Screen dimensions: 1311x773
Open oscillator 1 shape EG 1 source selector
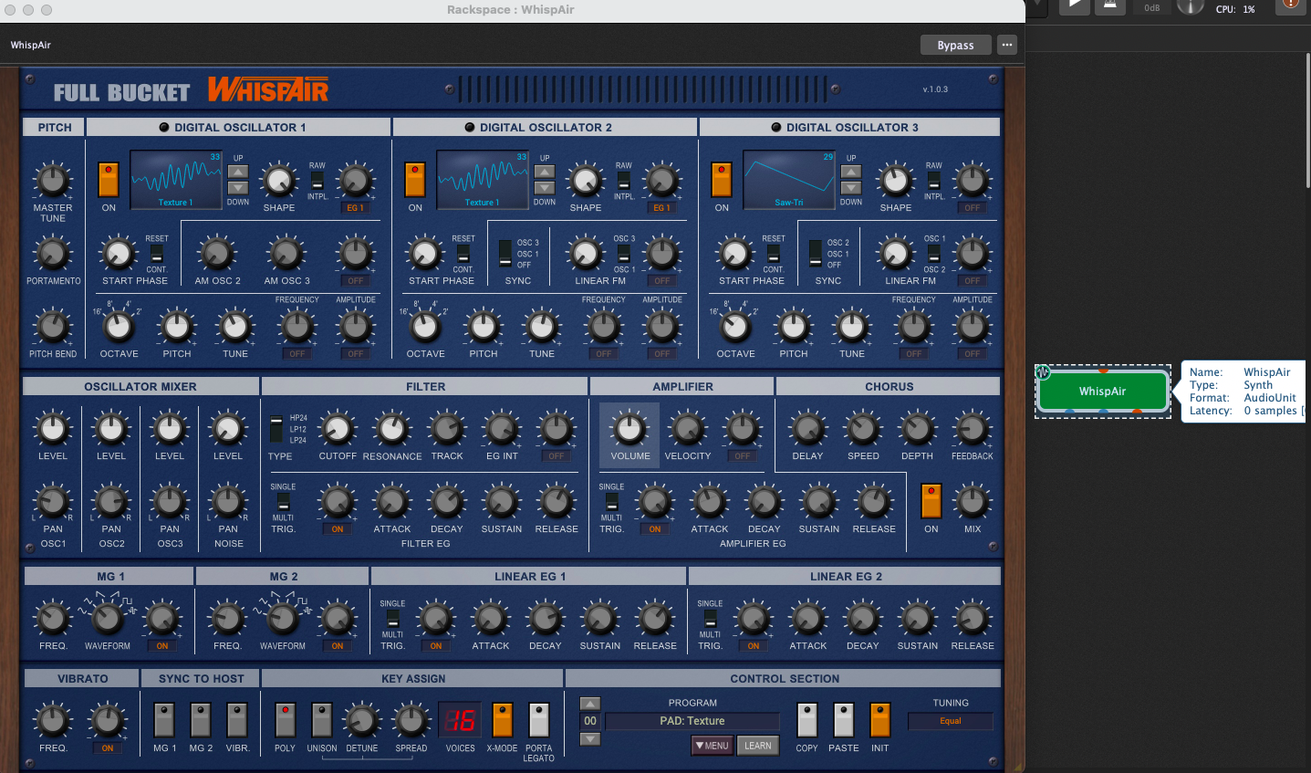coord(355,208)
